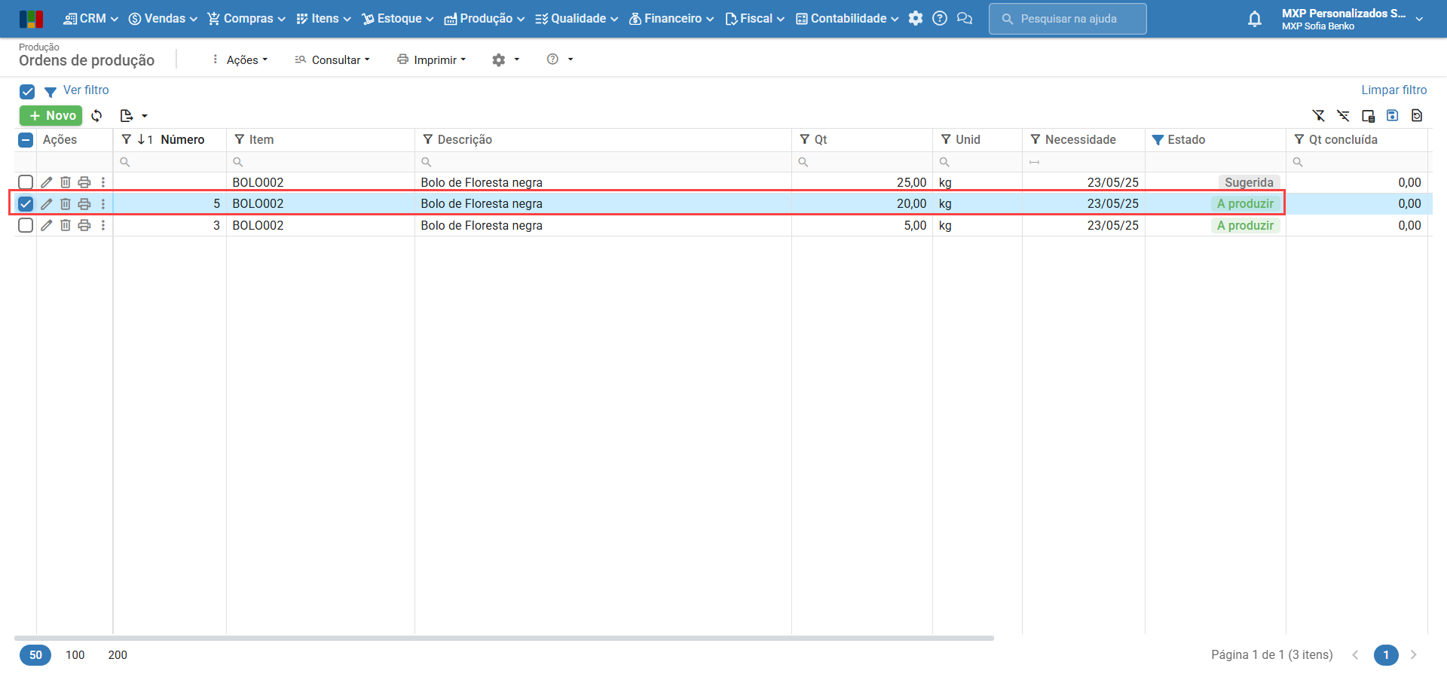The width and height of the screenshot is (1447, 677).
Task: Expand the Contabilidade menu
Action: point(847,19)
